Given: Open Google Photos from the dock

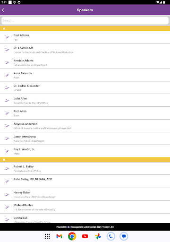Looking at the screenshot, I should click(98, 236).
